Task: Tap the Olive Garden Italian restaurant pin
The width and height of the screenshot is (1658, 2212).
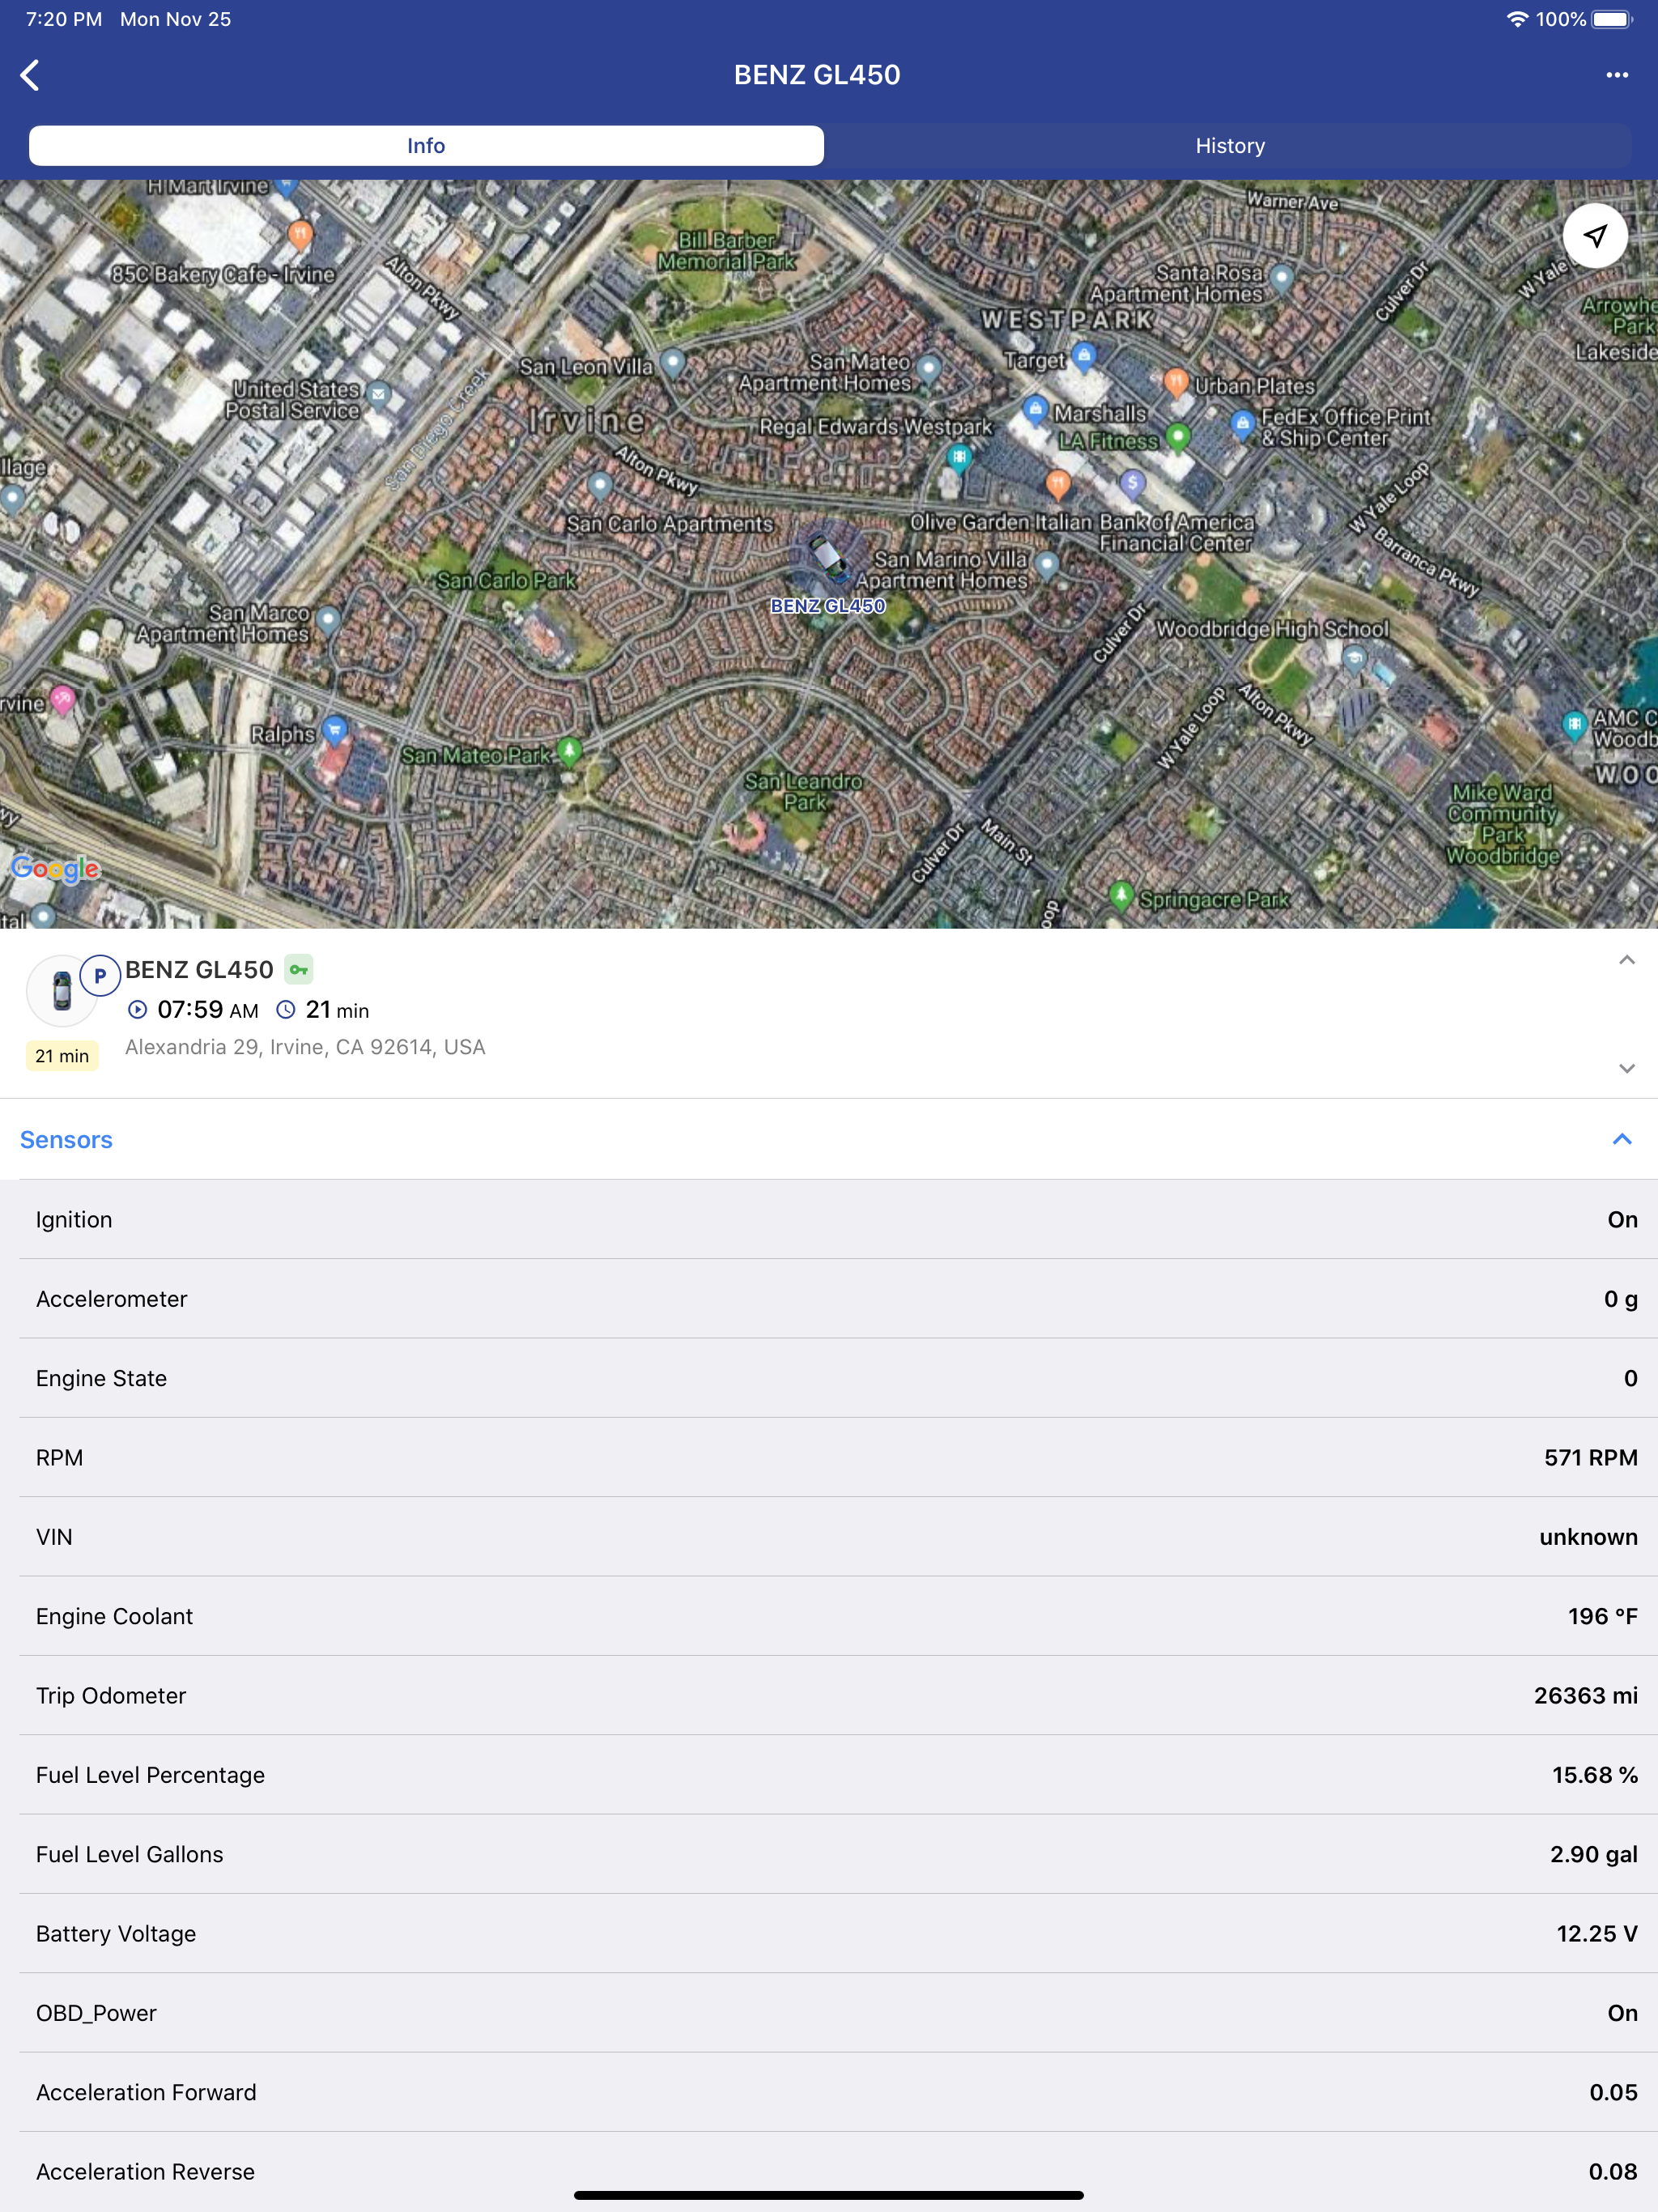Action: click(1058, 484)
